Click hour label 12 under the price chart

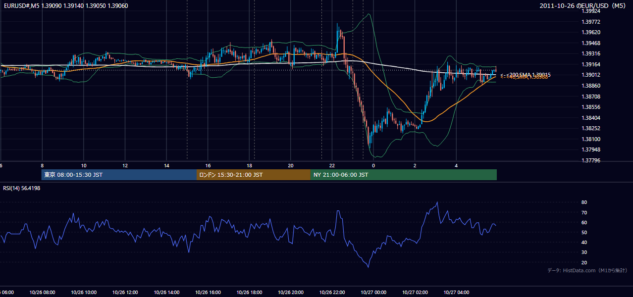tap(125, 165)
